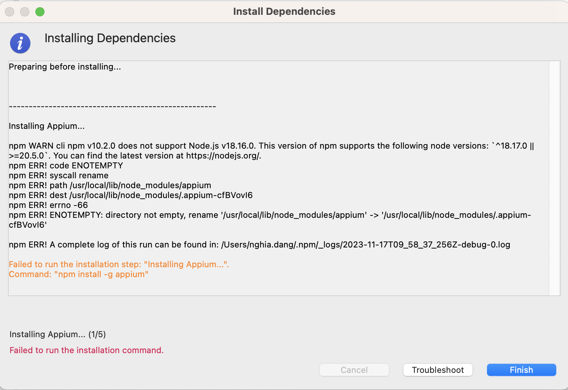Image resolution: width=568 pixels, height=390 pixels.
Task: Click the 'npm ERR! syscall rename' line
Action: tap(59, 176)
